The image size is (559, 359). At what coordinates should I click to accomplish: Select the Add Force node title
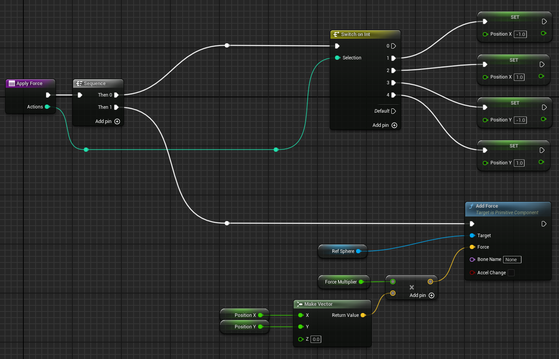[x=487, y=206]
